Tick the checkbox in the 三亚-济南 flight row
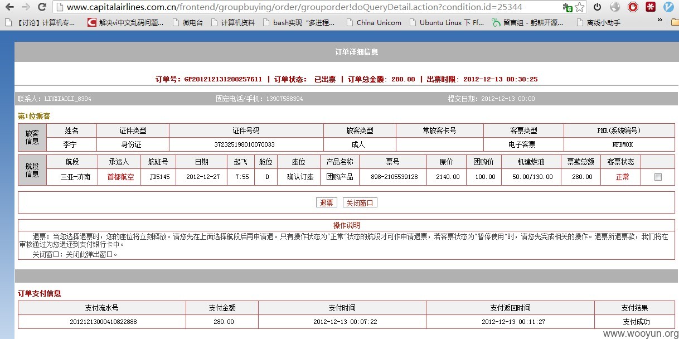Image resolution: width=679 pixels, height=339 pixels. (658, 177)
